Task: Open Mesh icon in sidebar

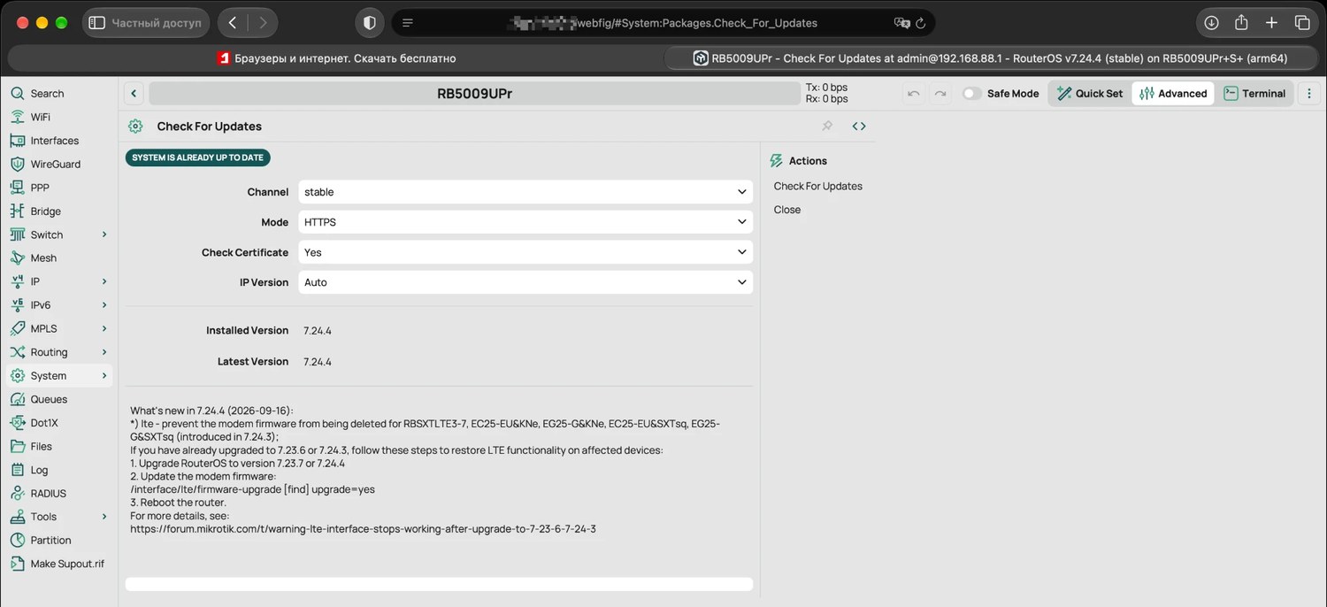Action: (17, 258)
